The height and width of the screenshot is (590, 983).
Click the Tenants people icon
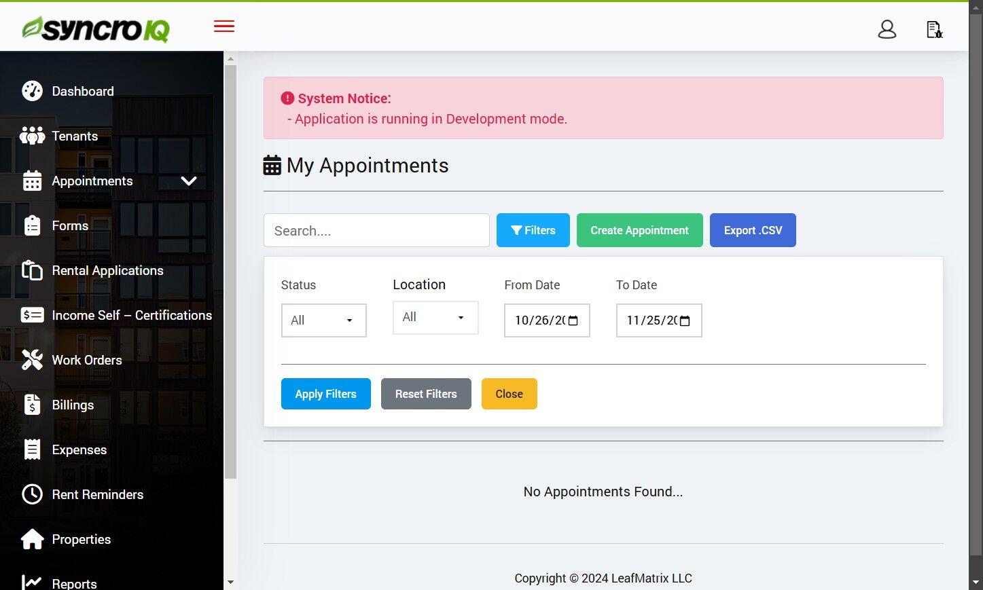tap(32, 136)
